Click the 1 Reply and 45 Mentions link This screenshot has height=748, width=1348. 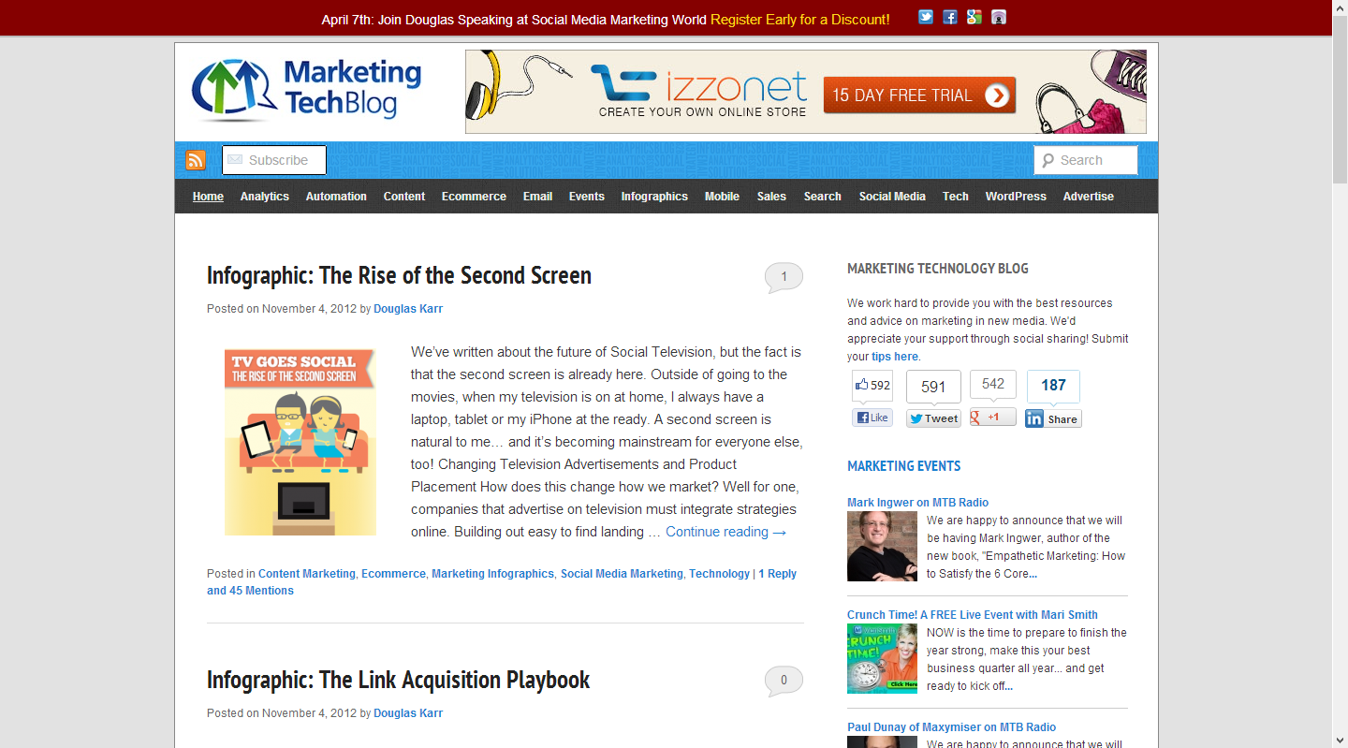502,582
